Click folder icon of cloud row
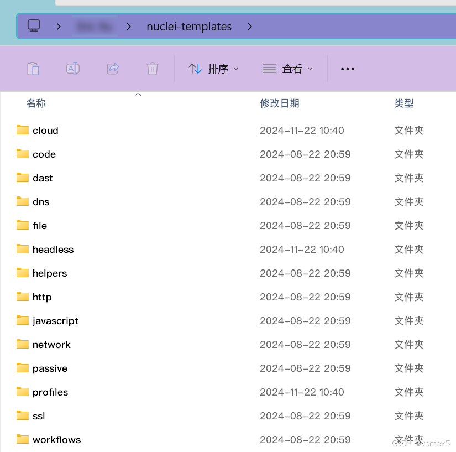 [x=23, y=130]
